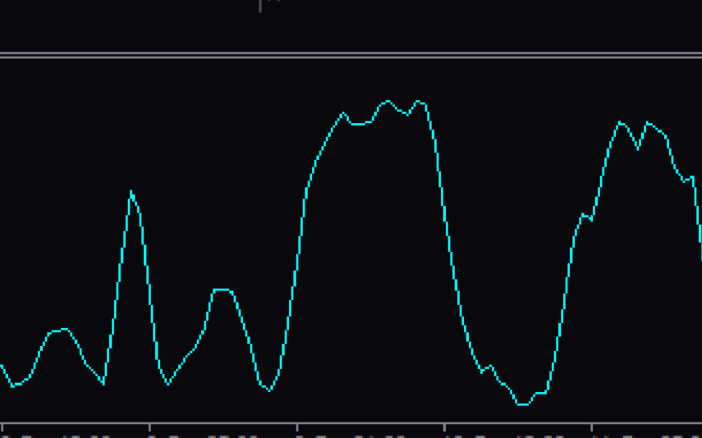This screenshot has width=702, height=438.
Task: Click the trough immediately after the sharp spike
Action: (x=168, y=383)
